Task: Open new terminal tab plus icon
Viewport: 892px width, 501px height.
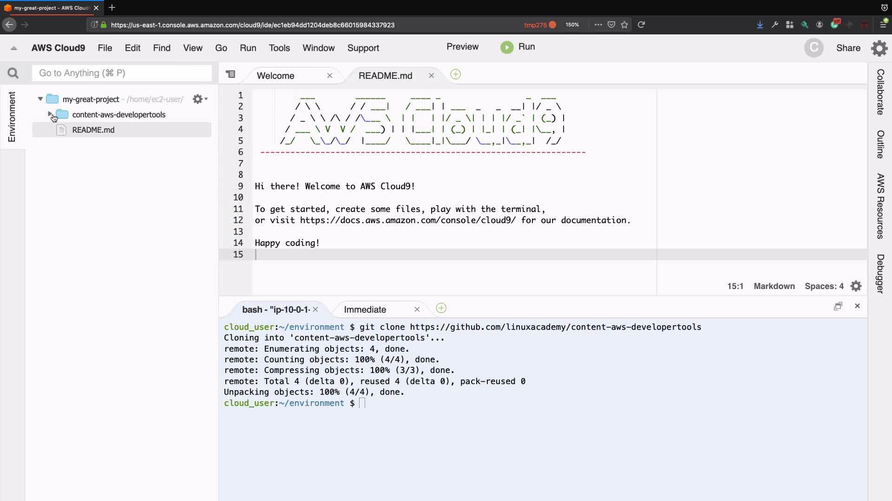Action: (x=441, y=308)
